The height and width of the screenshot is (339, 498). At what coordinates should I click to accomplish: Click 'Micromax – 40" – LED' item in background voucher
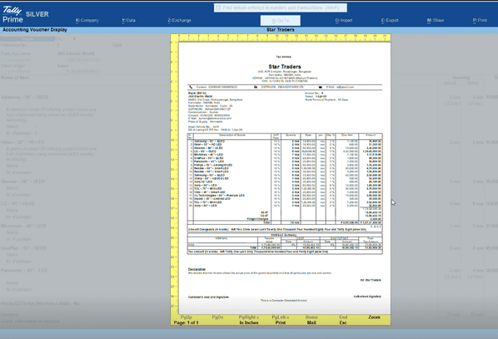(23, 226)
